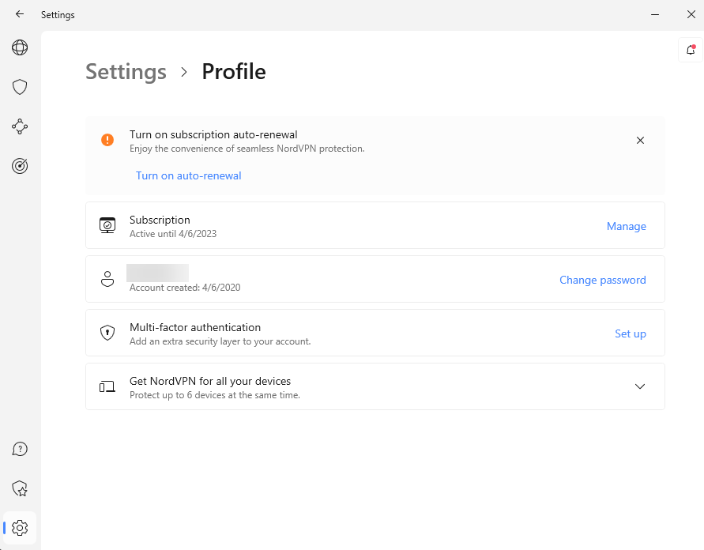Set up multi-factor authentication

[x=630, y=333]
